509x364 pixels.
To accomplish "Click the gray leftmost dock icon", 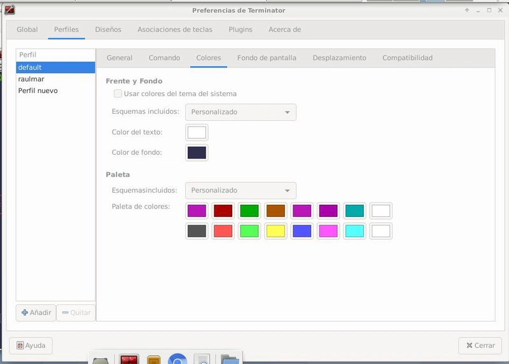I will [101, 360].
